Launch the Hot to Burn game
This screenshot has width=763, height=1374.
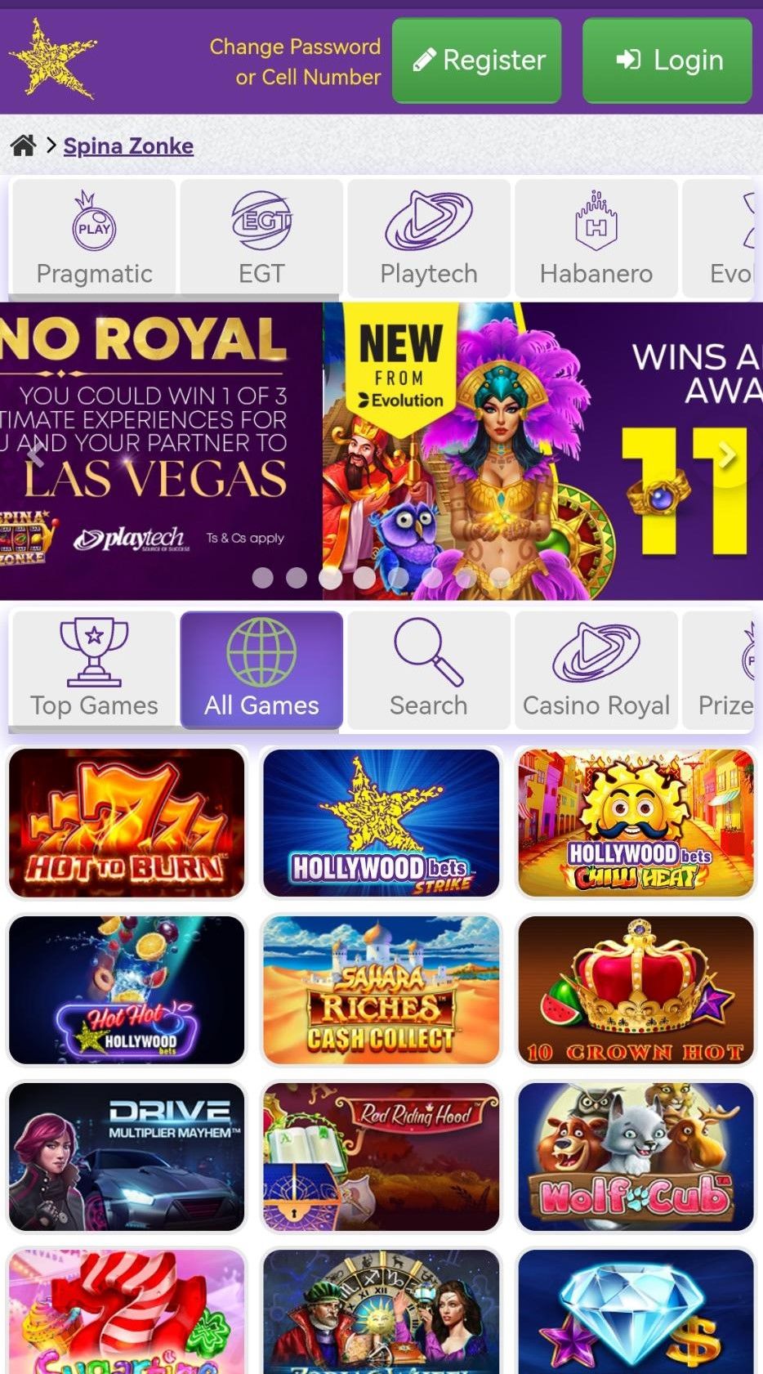pyautogui.click(x=127, y=823)
